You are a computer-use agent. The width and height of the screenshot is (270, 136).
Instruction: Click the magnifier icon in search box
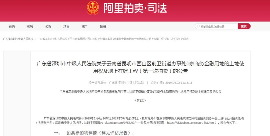click(198, 26)
